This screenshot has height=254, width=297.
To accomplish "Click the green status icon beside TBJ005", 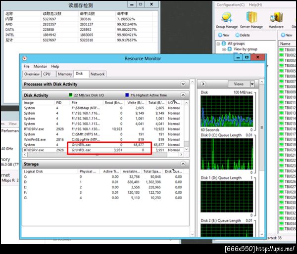I will [x=282, y=71].
